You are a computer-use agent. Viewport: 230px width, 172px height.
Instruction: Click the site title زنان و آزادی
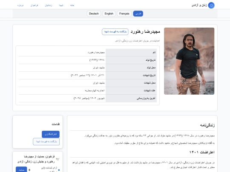pyautogui.click(x=199, y=5)
